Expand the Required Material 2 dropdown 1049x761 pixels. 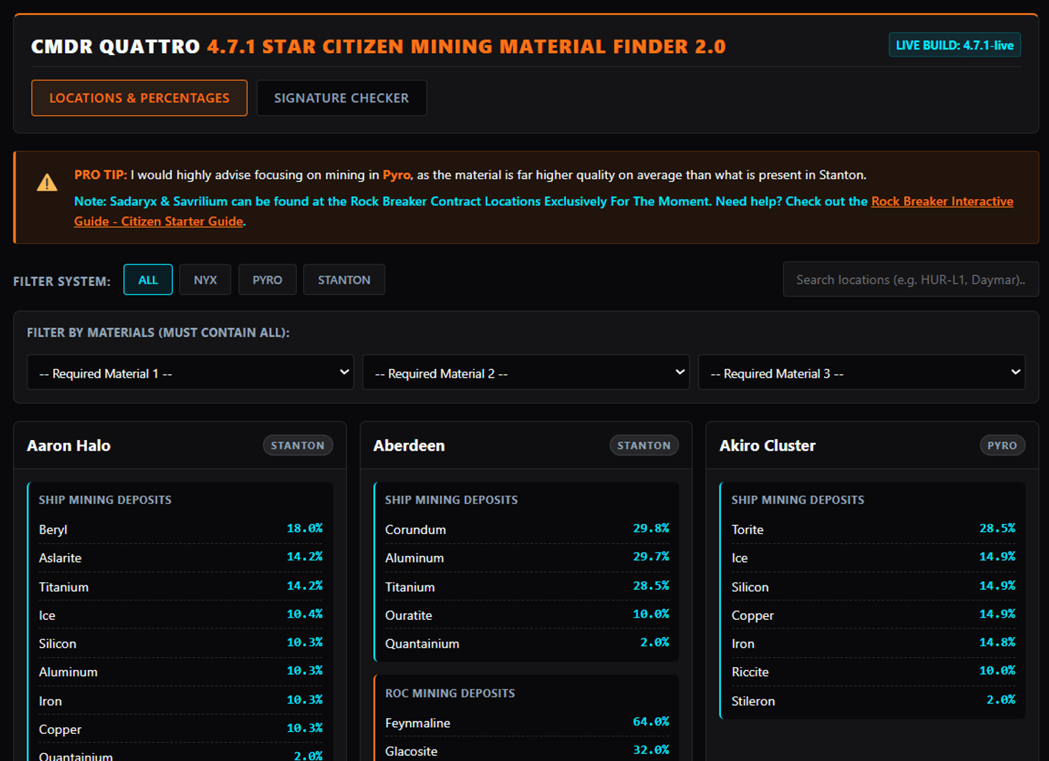(526, 372)
